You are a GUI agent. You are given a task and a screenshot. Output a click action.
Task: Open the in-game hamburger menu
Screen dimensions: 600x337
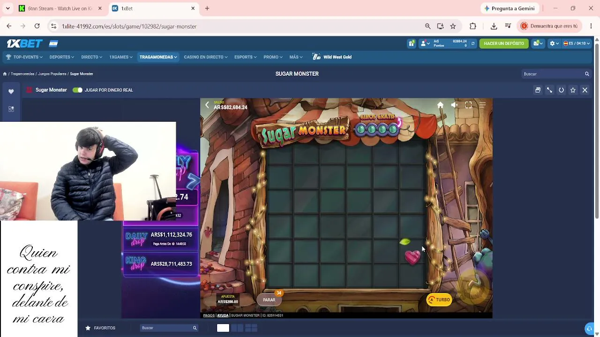[482, 105]
